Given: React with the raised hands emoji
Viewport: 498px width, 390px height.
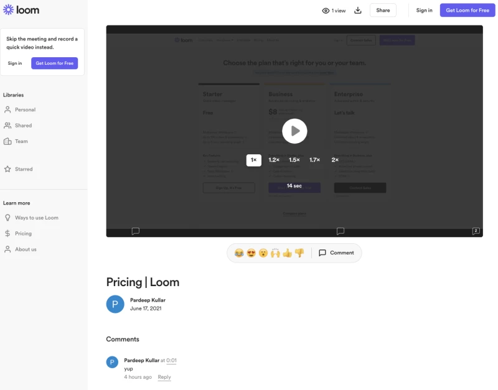Looking at the screenshot, I should coord(275,253).
